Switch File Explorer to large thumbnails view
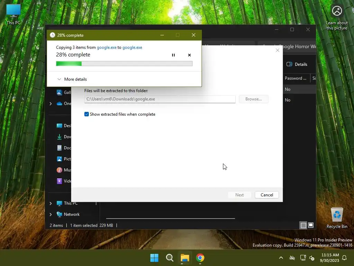354x266 pixels. coord(311,225)
